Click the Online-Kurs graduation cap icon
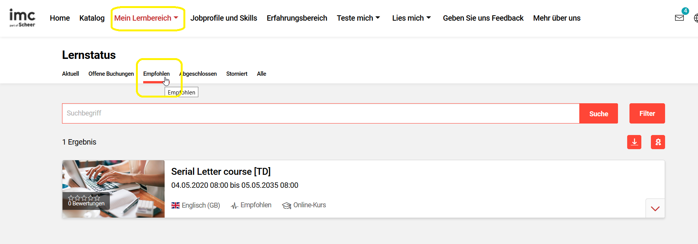 286,206
